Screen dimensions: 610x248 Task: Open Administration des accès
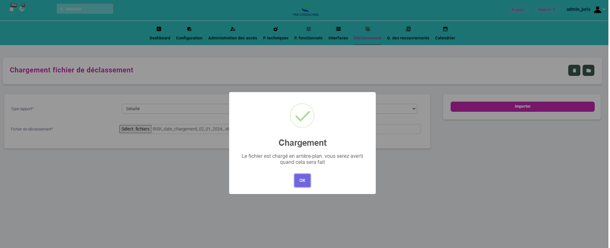coord(232,33)
